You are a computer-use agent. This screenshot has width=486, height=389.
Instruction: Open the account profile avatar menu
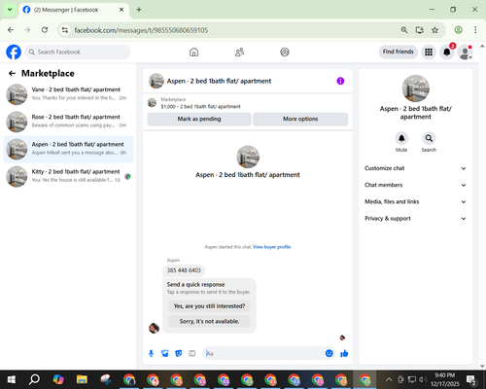point(466,52)
